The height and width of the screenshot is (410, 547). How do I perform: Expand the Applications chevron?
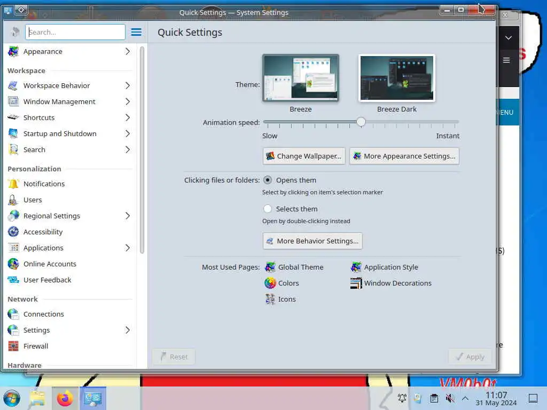coord(128,248)
